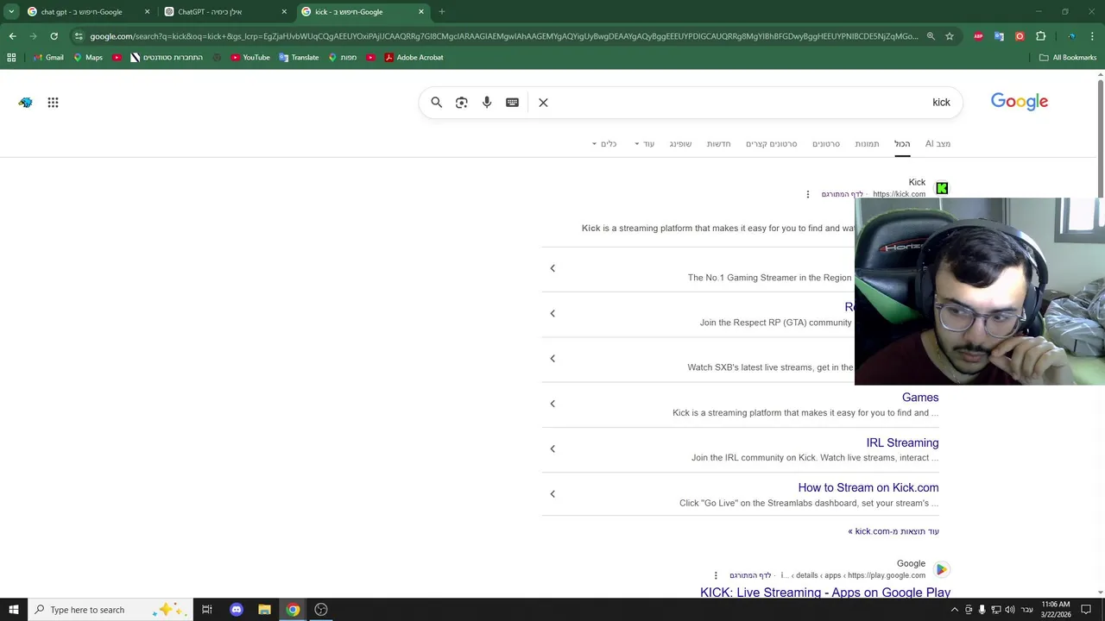Open more results from kick.com link
Image resolution: width=1105 pixels, height=621 pixels.
[x=893, y=531]
